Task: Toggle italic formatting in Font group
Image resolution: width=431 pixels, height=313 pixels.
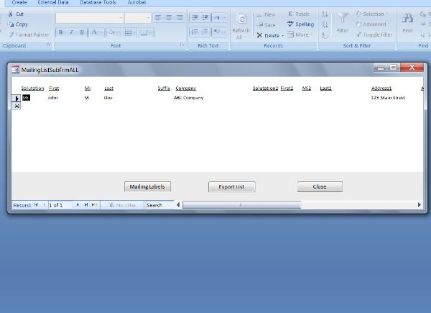Action: tap(71, 32)
